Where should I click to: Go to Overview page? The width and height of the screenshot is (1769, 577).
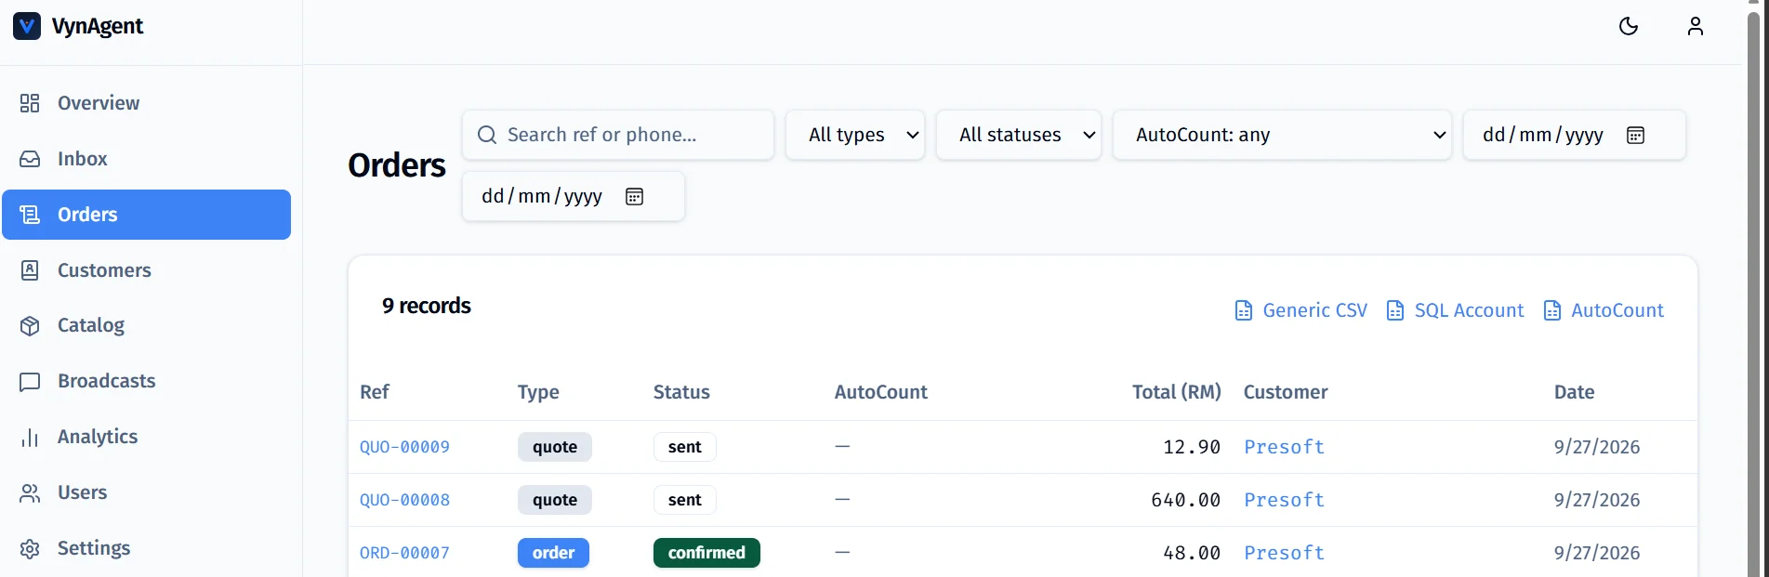click(x=146, y=103)
